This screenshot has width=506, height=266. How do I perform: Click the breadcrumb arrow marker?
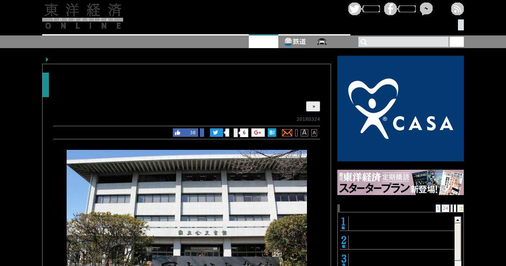tap(47, 60)
